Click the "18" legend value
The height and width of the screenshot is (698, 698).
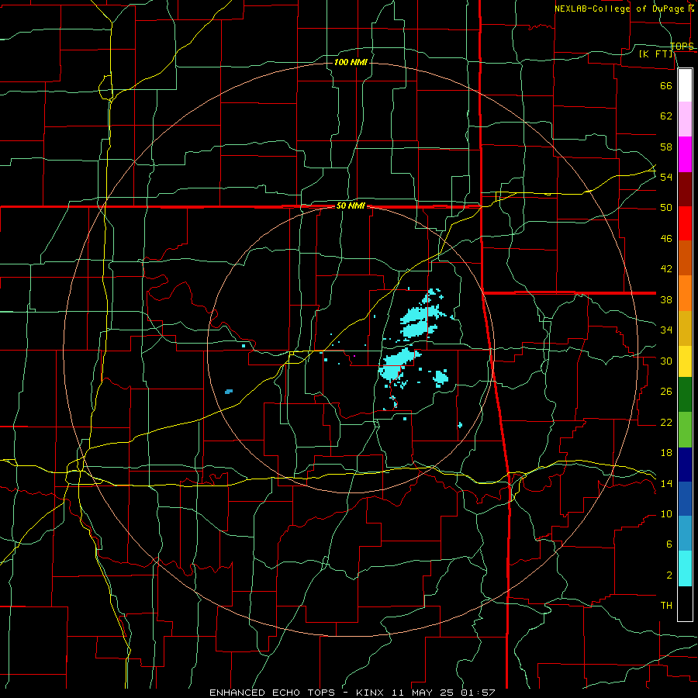tap(666, 453)
